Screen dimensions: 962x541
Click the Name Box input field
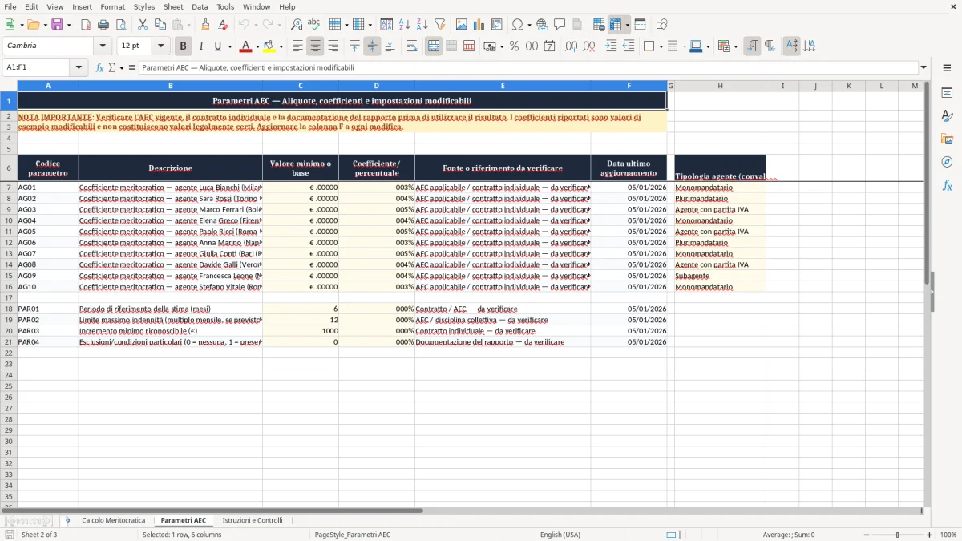tap(38, 67)
